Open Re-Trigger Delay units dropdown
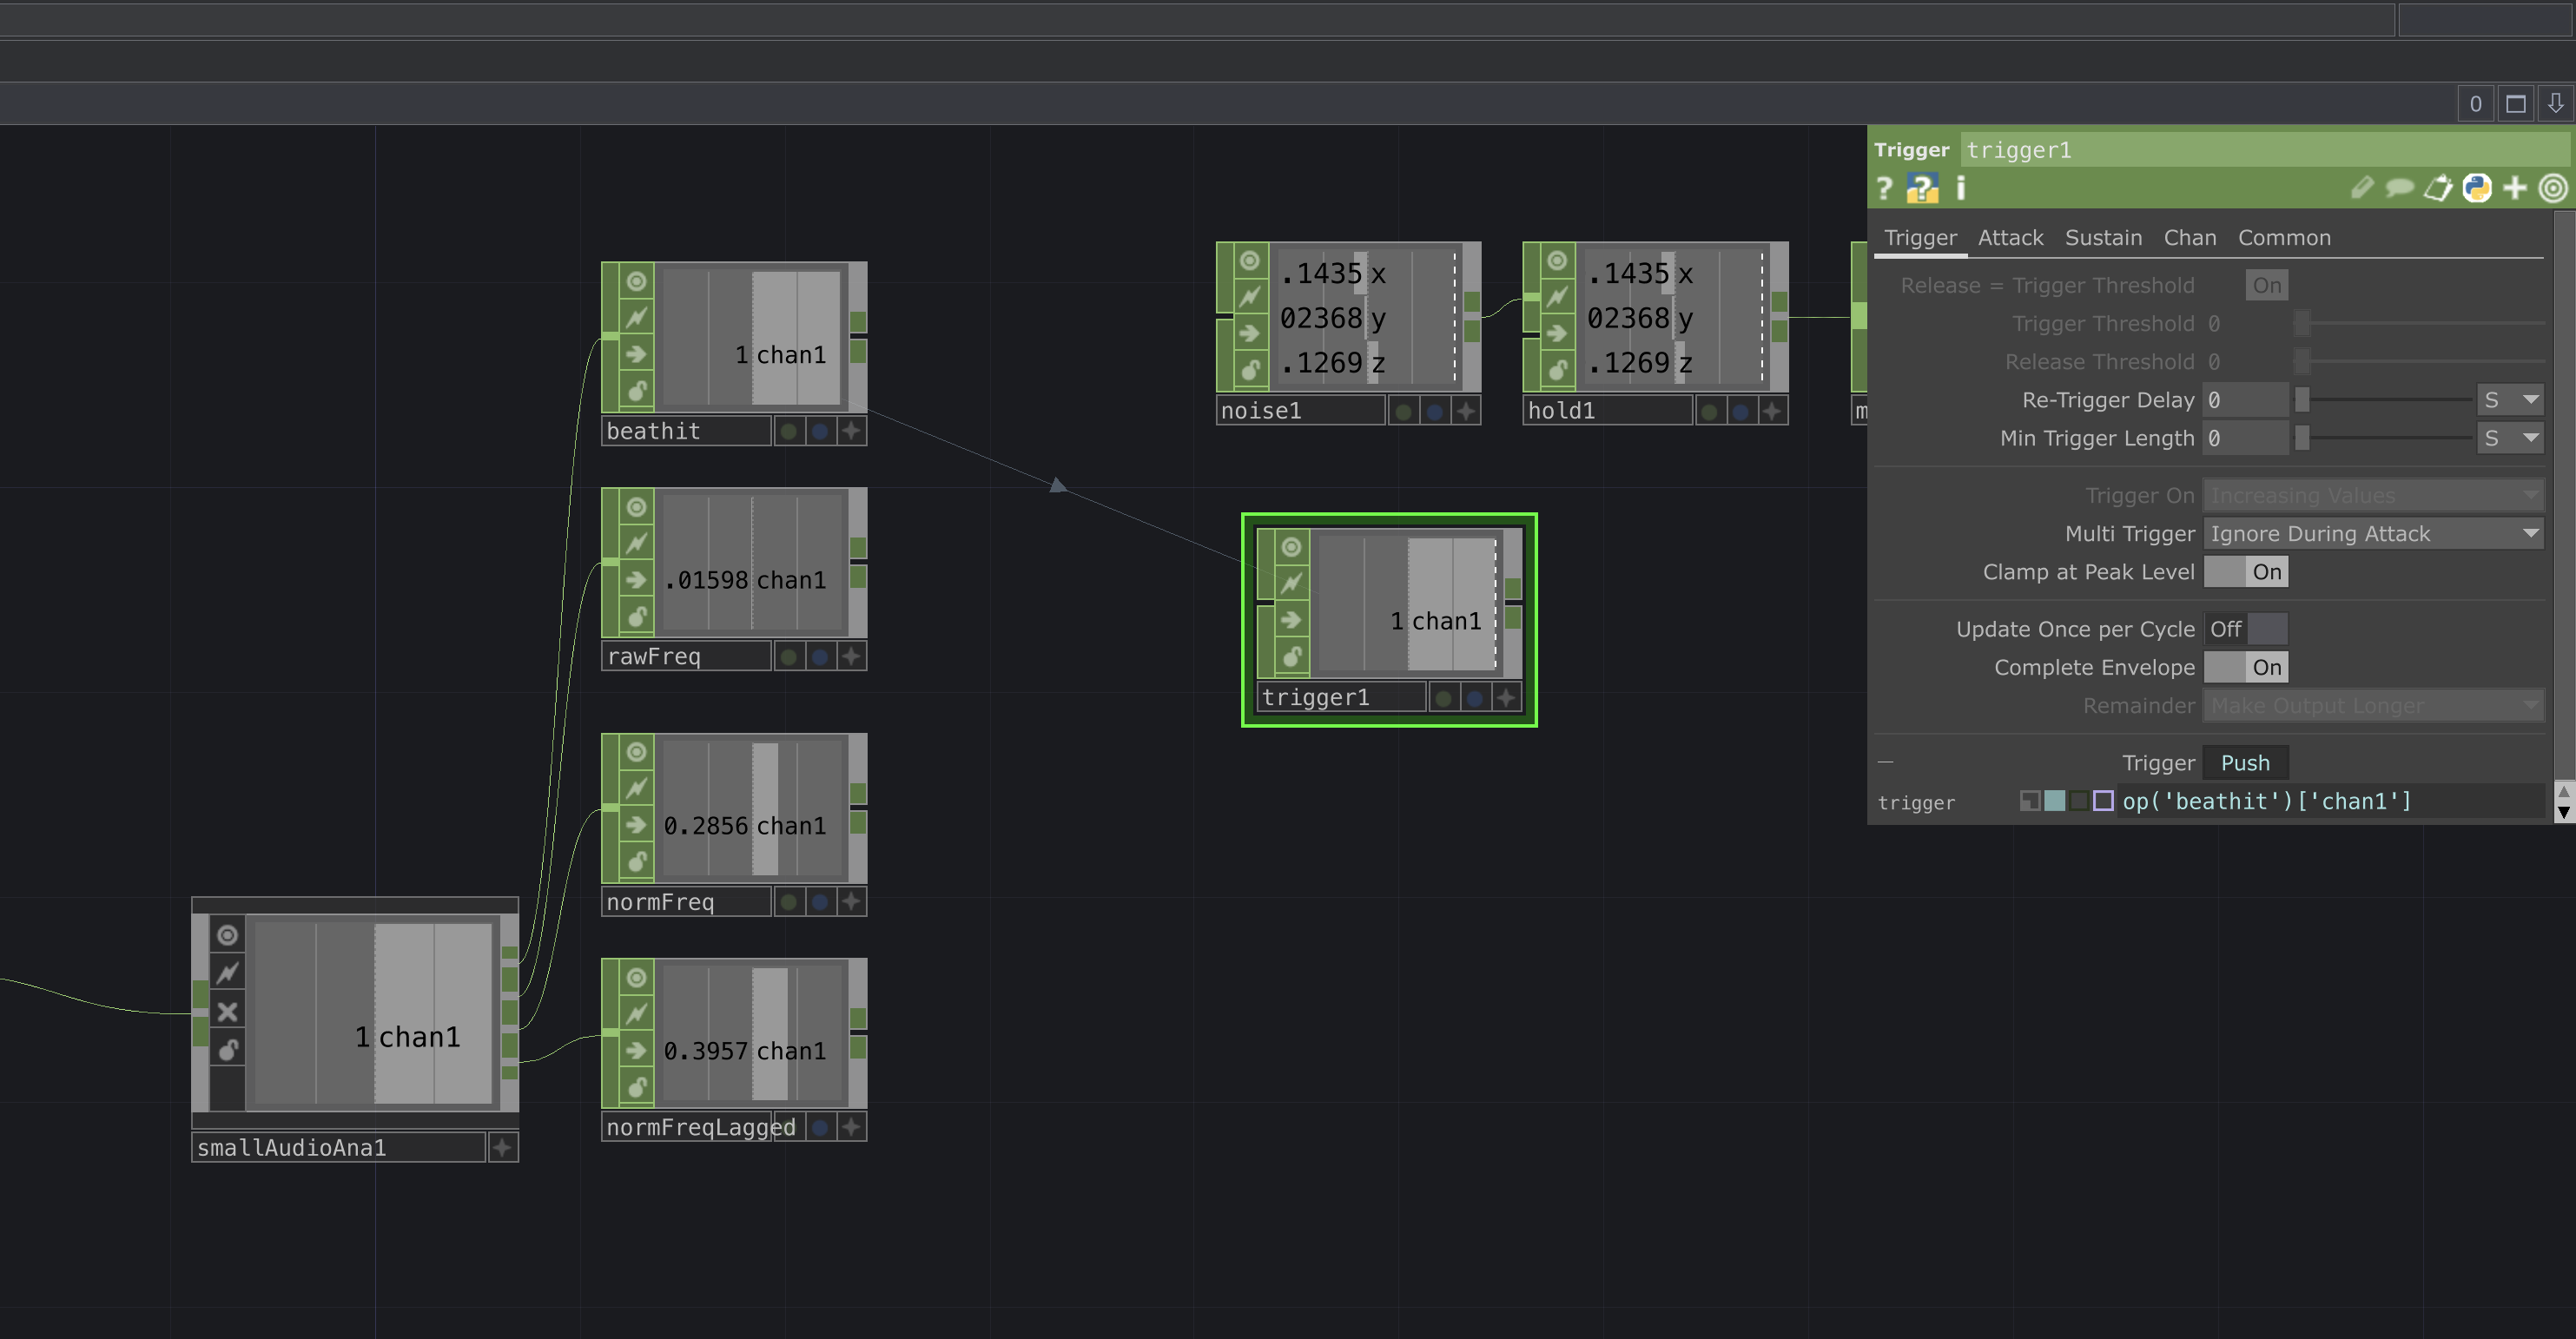This screenshot has height=1339, width=2576. 2510,400
